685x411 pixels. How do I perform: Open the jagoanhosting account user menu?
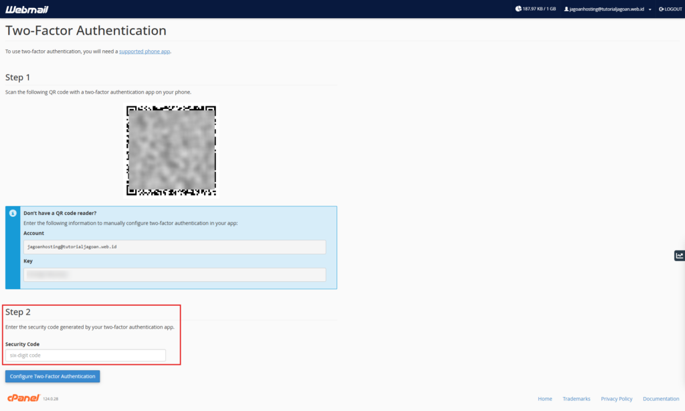coord(607,9)
